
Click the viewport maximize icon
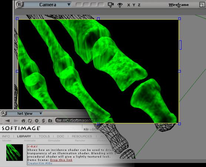[202, 5]
